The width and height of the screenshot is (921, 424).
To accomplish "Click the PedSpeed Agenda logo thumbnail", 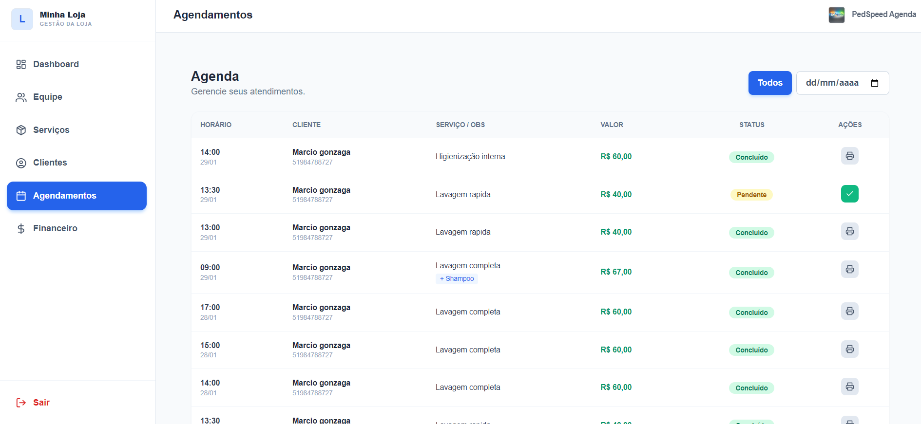I will (x=836, y=15).
